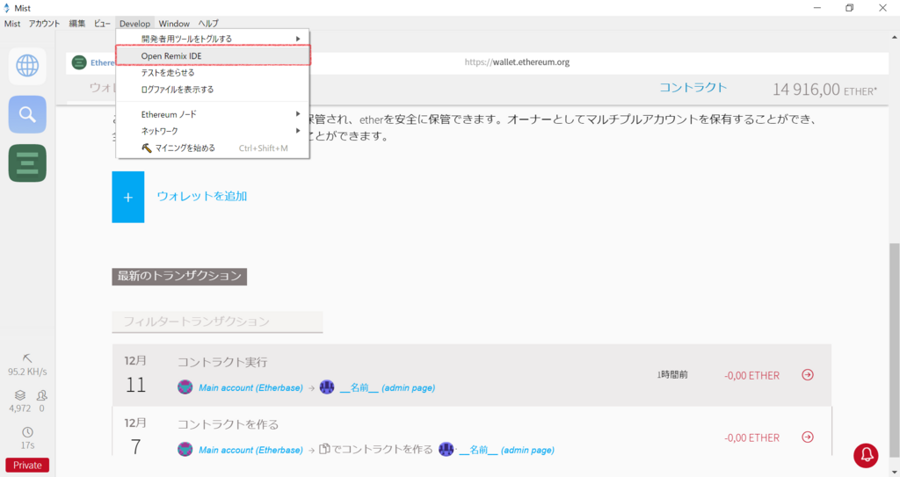Click -0,00 ETHER amount in 12月 7 row
The height and width of the screenshot is (477, 900).
[x=751, y=437]
